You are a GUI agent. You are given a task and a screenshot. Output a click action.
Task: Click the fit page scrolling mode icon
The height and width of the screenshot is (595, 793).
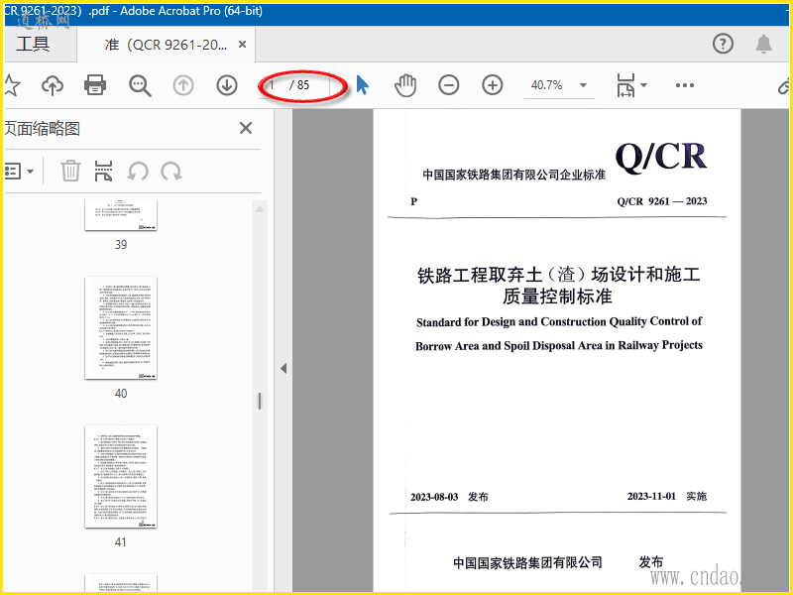625,85
